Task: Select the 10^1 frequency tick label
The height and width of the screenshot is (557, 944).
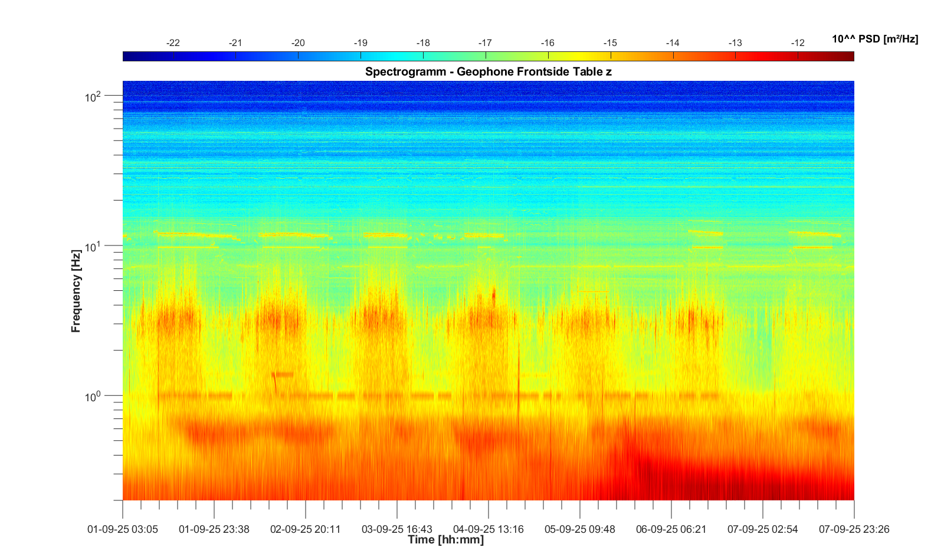Action: 93,246
